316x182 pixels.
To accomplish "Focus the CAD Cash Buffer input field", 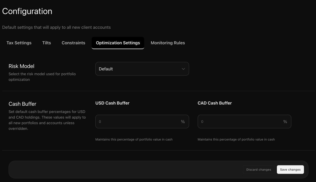I will (244, 122).
